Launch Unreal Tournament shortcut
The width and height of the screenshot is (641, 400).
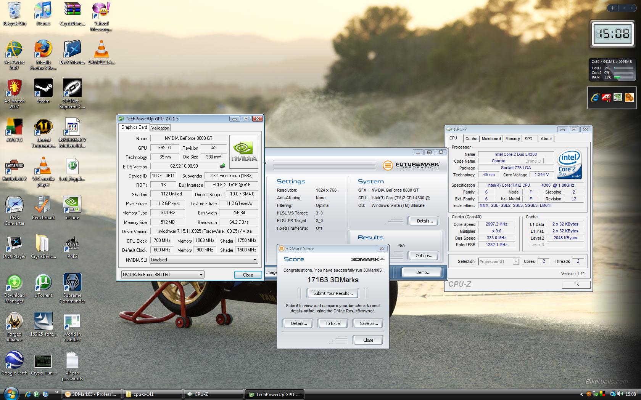click(x=43, y=133)
